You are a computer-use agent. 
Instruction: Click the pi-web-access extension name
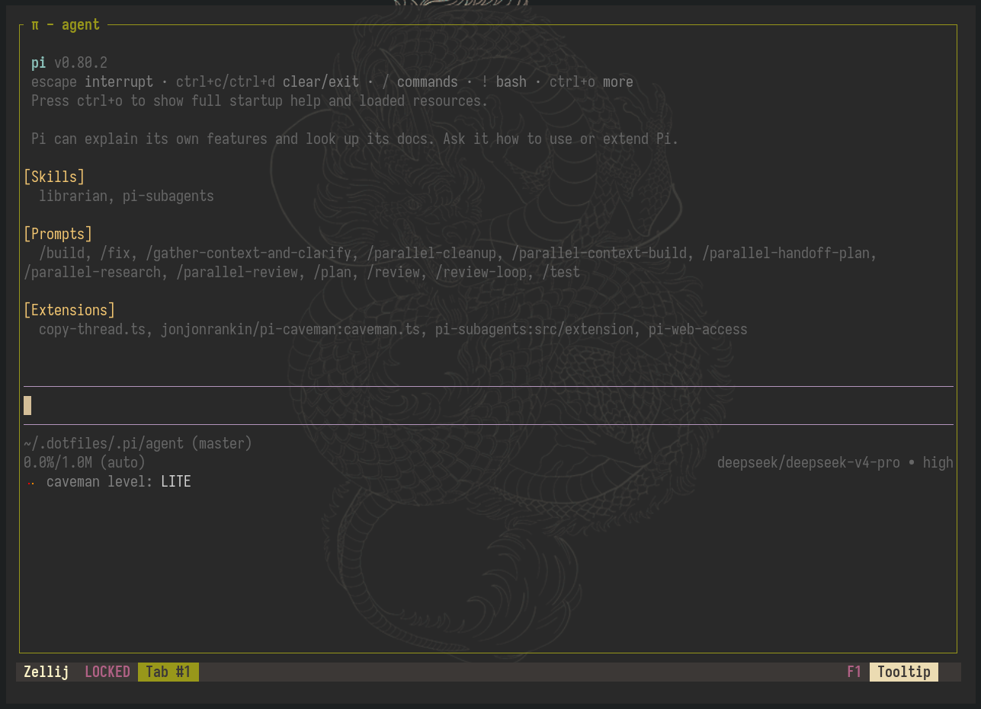coord(698,329)
